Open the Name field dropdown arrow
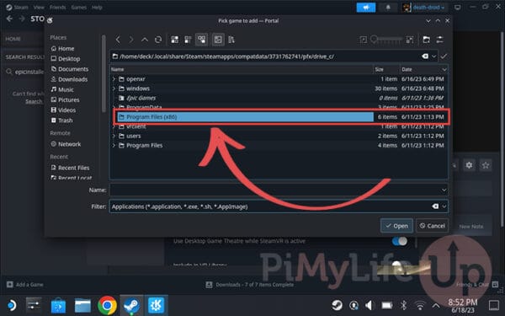 (444, 190)
